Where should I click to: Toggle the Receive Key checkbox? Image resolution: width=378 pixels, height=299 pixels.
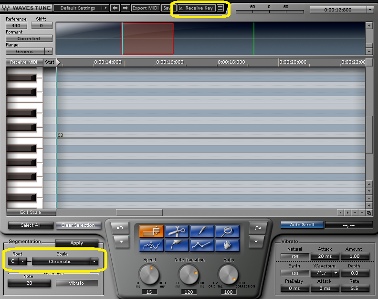pos(181,8)
